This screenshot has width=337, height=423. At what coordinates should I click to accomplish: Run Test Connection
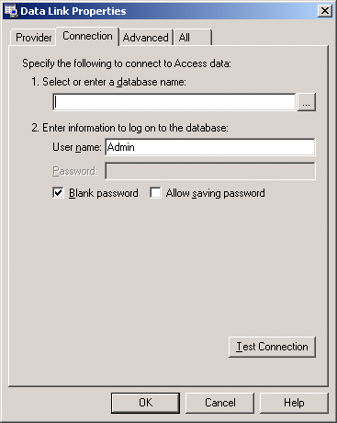point(272,347)
